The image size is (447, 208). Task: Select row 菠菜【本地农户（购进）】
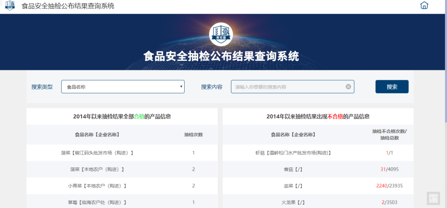coord(122,169)
